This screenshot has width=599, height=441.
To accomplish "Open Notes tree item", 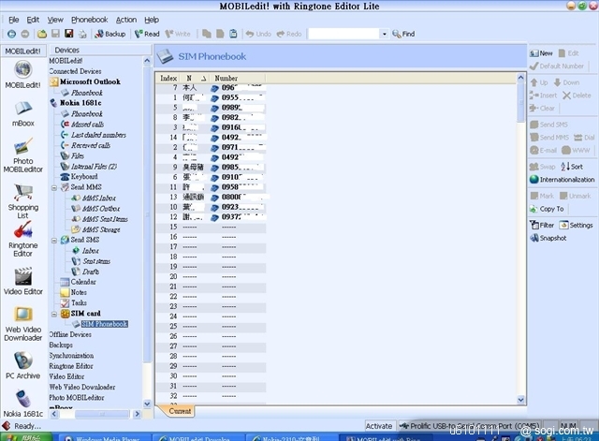I will 79,292.
